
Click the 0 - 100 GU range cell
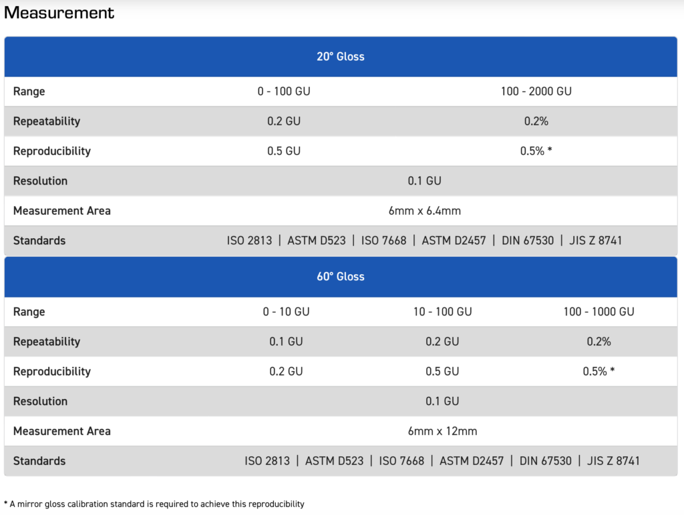tap(284, 91)
